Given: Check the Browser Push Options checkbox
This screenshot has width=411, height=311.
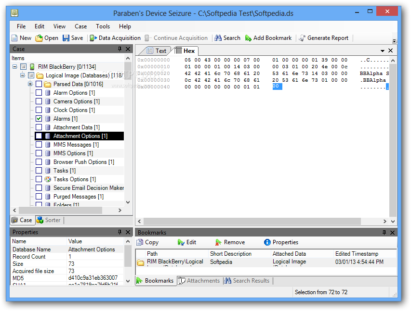Looking at the screenshot, I should pos(39,162).
